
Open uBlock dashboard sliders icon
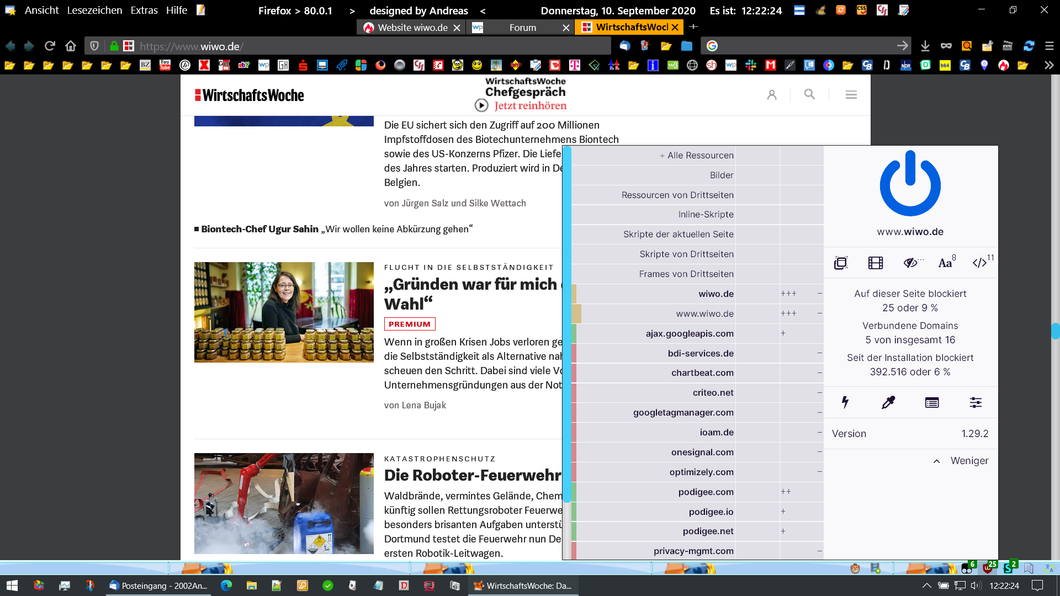pos(976,402)
